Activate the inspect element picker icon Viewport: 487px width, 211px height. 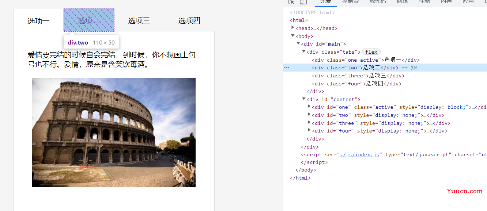click(291, 2)
